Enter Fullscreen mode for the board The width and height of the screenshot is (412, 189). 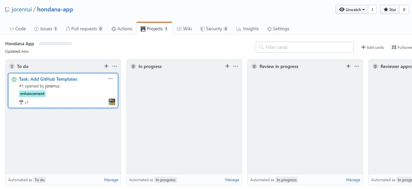click(x=402, y=47)
